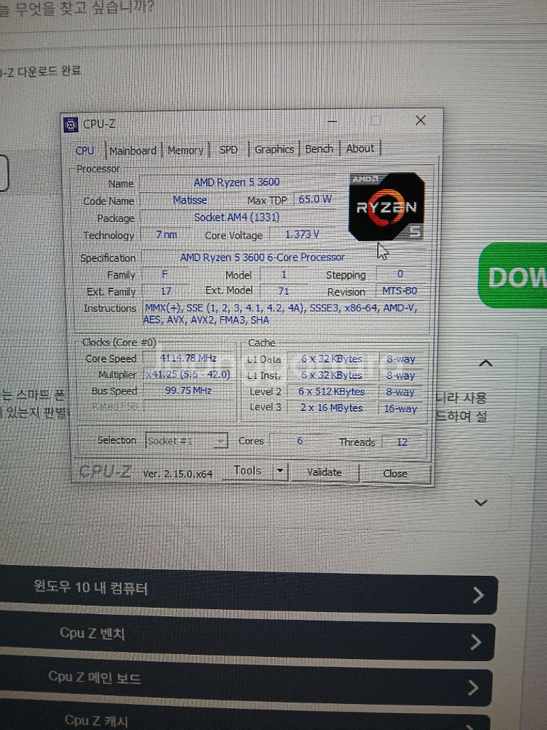Click the 7 nm technology value
The width and height of the screenshot is (547, 730).
166,234
